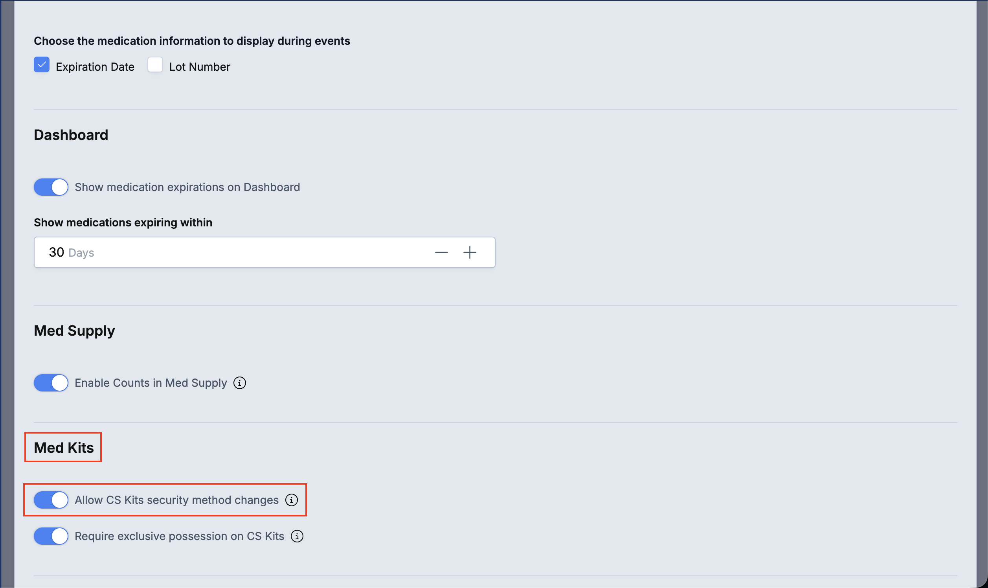Toggle Show medication expirations on Dashboard

51,187
